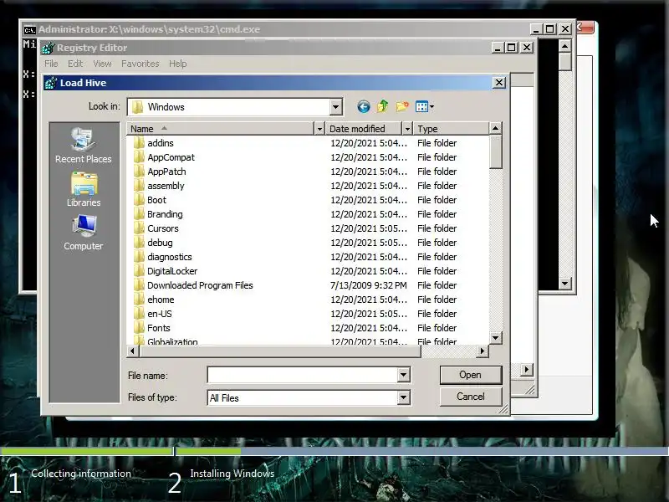
Task: Click the cmd.exe window title icon
Action: (29, 30)
